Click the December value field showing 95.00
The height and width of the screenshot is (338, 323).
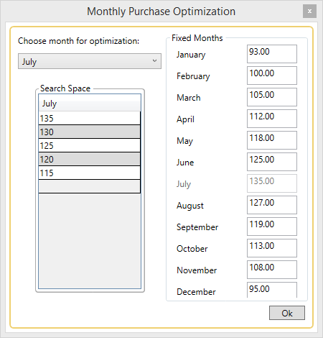pos(272,290)
